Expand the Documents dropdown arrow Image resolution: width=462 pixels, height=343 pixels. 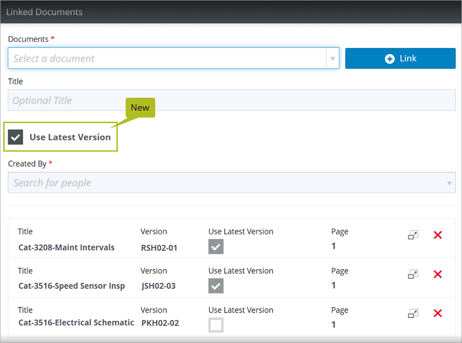coord(332,59)
